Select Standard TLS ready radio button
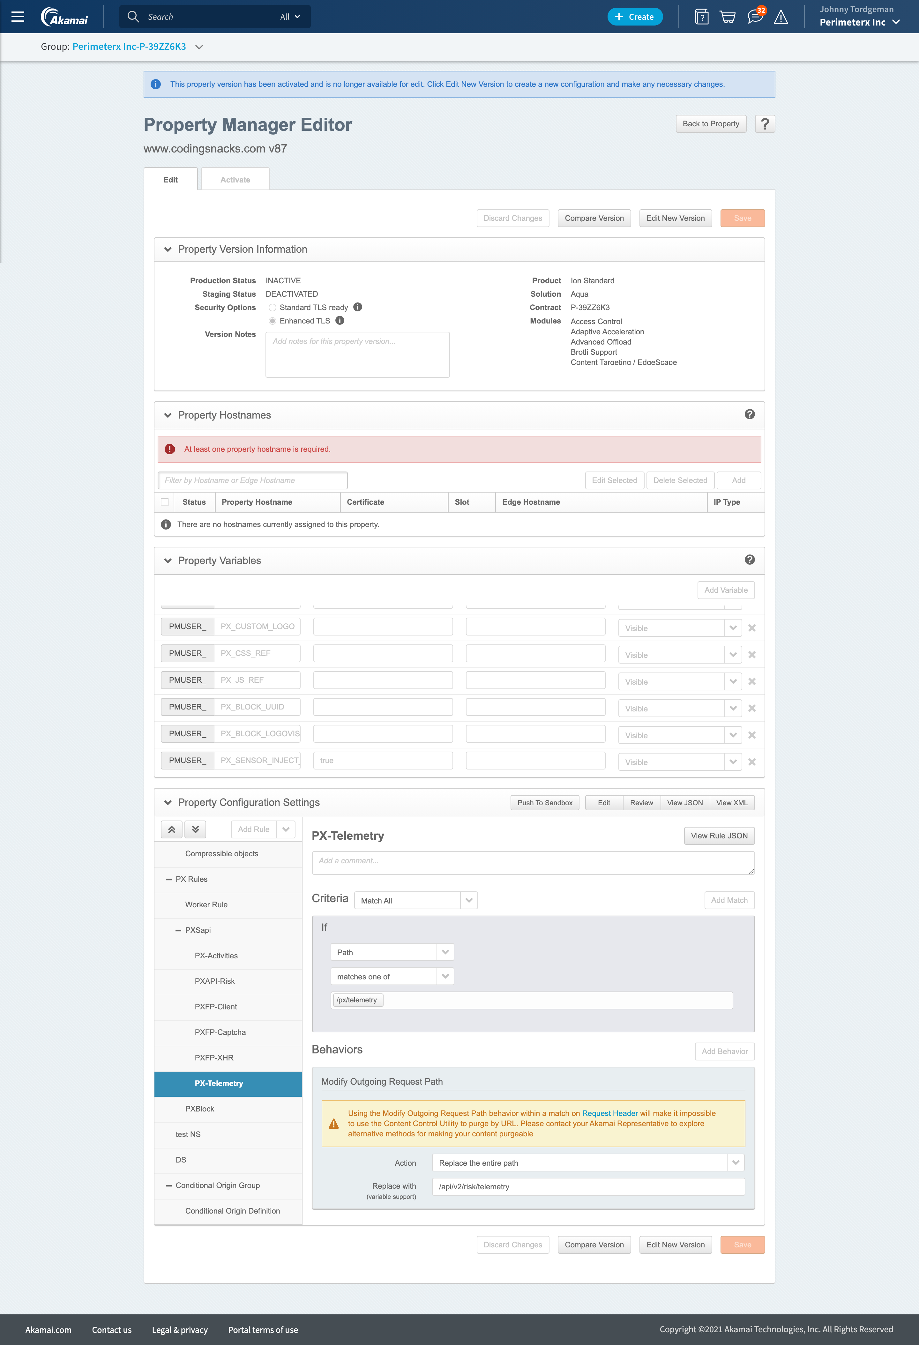The height and width of the screenshot is (1345, 919). (x=272, y=307)
